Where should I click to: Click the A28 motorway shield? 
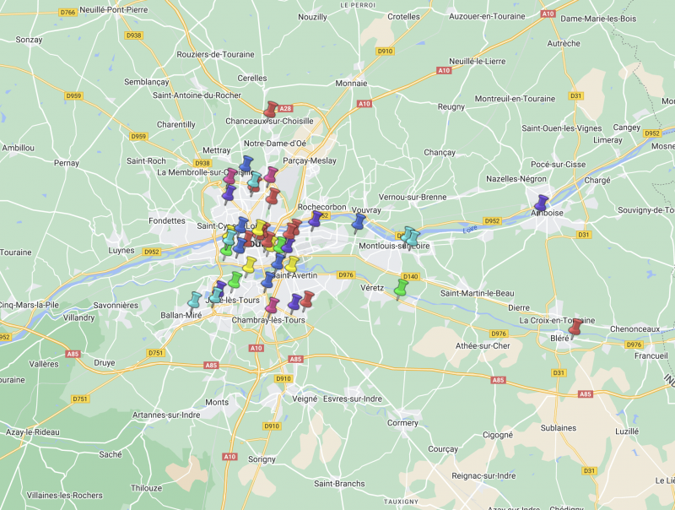click(x=286, y=108)
